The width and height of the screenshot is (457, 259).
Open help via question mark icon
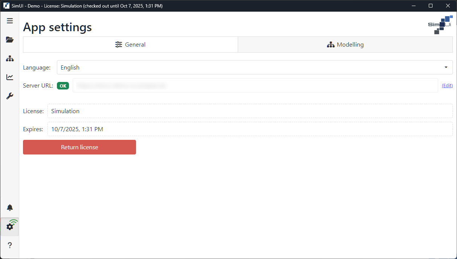coord(10,245)
